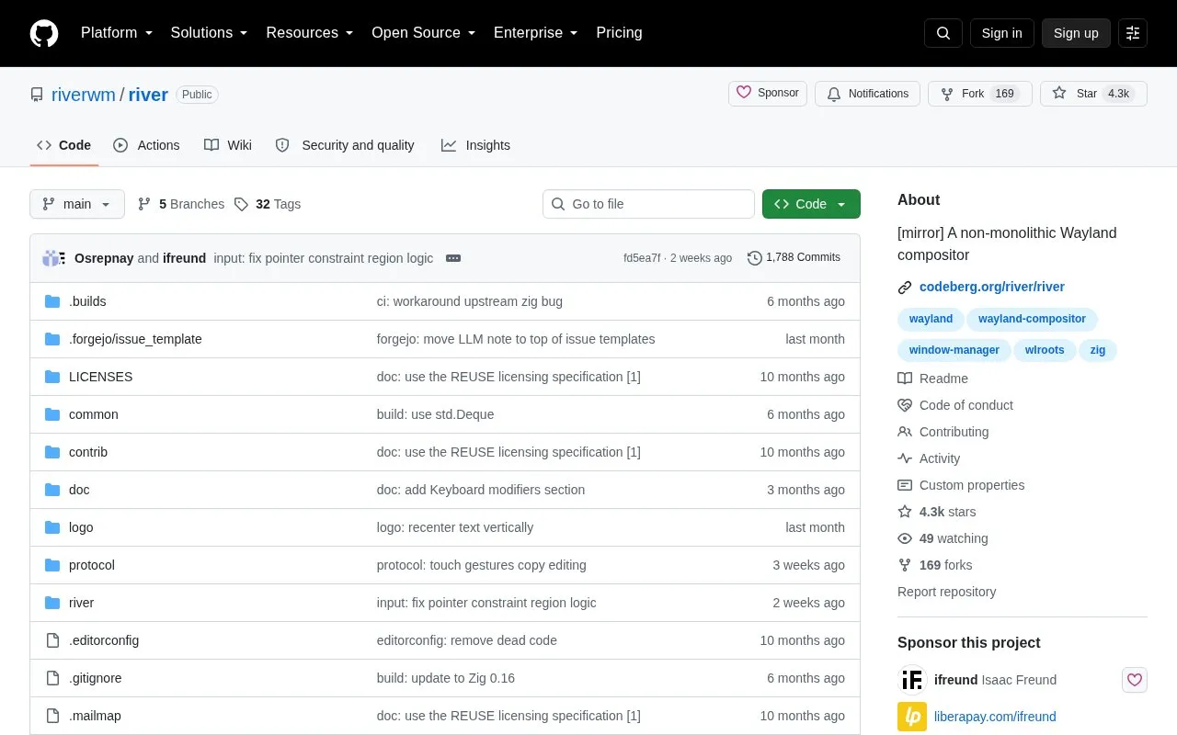The image size is (1177, 735).
Task: Click the ifreund avatar in Sponsor section
Action: pyautogui.click(x=912, y=680)
